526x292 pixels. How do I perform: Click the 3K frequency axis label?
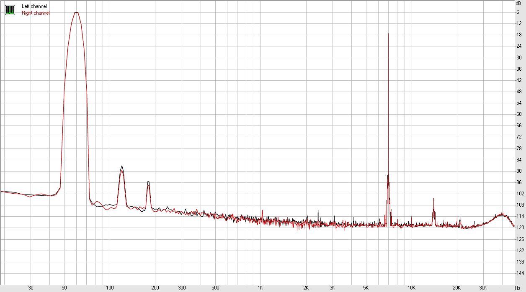click(332, 288)
